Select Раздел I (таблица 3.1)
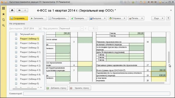 [x=30, y=52]
